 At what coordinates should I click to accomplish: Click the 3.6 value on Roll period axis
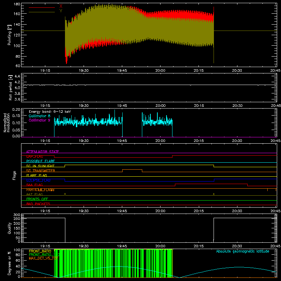coord(17,99)
